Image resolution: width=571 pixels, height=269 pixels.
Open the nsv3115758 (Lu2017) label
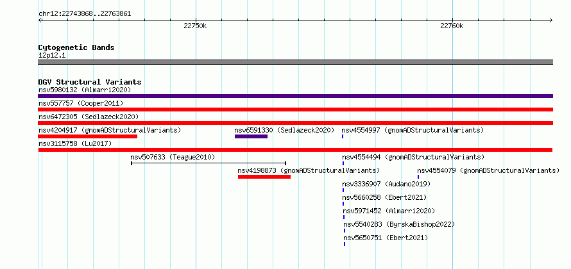click(x=75, y=143)
